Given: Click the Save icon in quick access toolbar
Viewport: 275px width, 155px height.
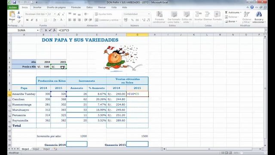Looking at the screenshot, I should pos(14,2).
